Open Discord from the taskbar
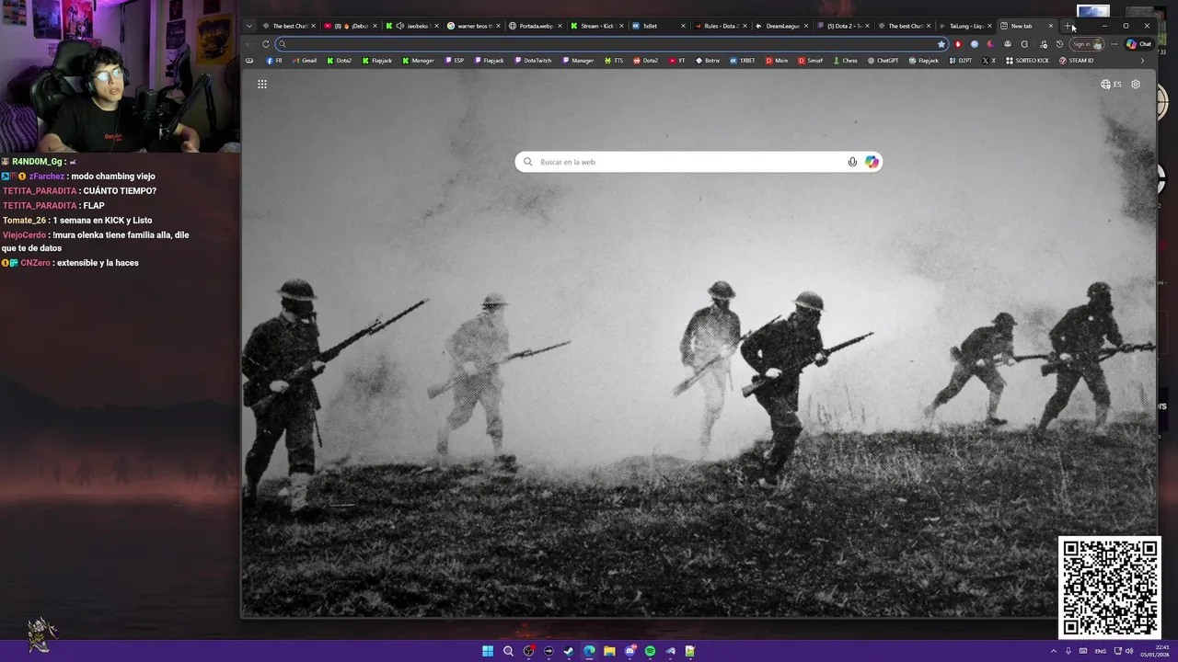 (x=629, y=651)
